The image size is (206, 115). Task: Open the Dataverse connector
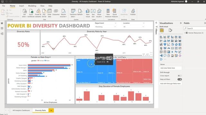point(56,12)
